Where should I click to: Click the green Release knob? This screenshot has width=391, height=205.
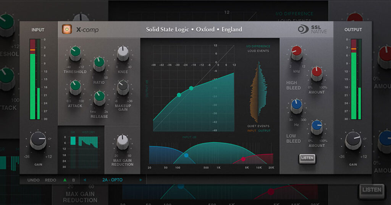click(99, 98)
